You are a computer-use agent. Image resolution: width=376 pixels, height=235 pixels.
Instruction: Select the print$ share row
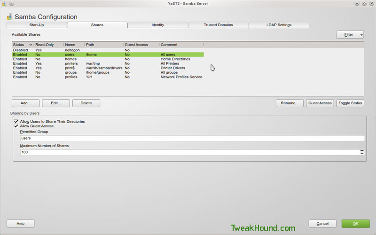(x=108, y=68)
